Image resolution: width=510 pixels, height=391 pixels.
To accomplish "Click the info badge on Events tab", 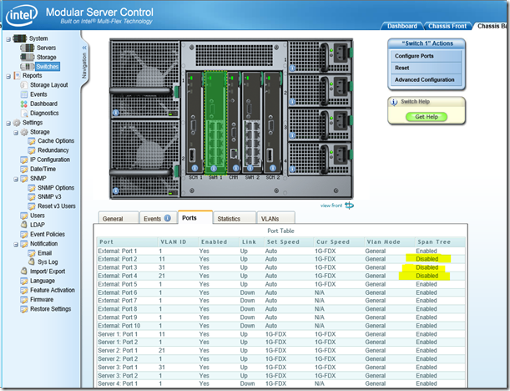I will coord(167,219).
